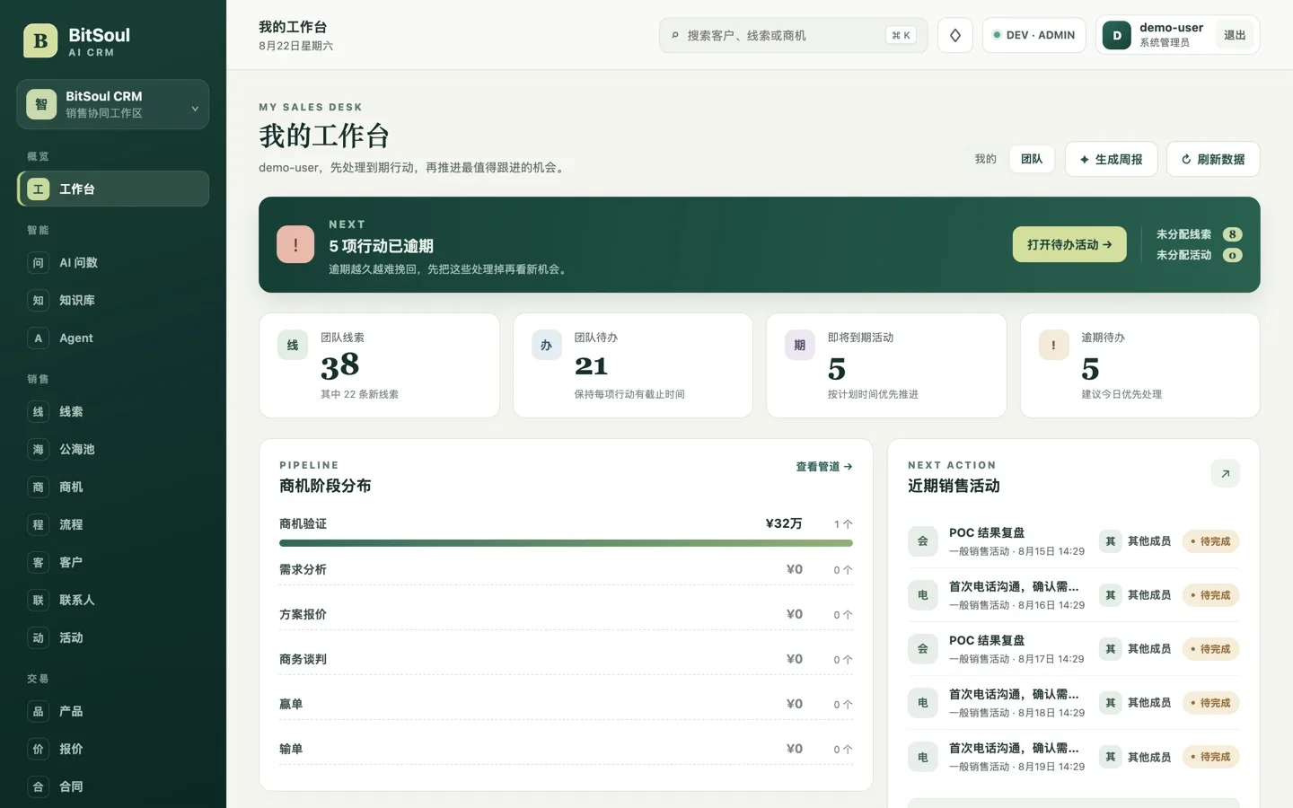Image resolution: width=1293 pixels, height=808 pixels.
Task: Click the 团队线索 stat card
Action: pyautogui.click(x=379, y=365)
